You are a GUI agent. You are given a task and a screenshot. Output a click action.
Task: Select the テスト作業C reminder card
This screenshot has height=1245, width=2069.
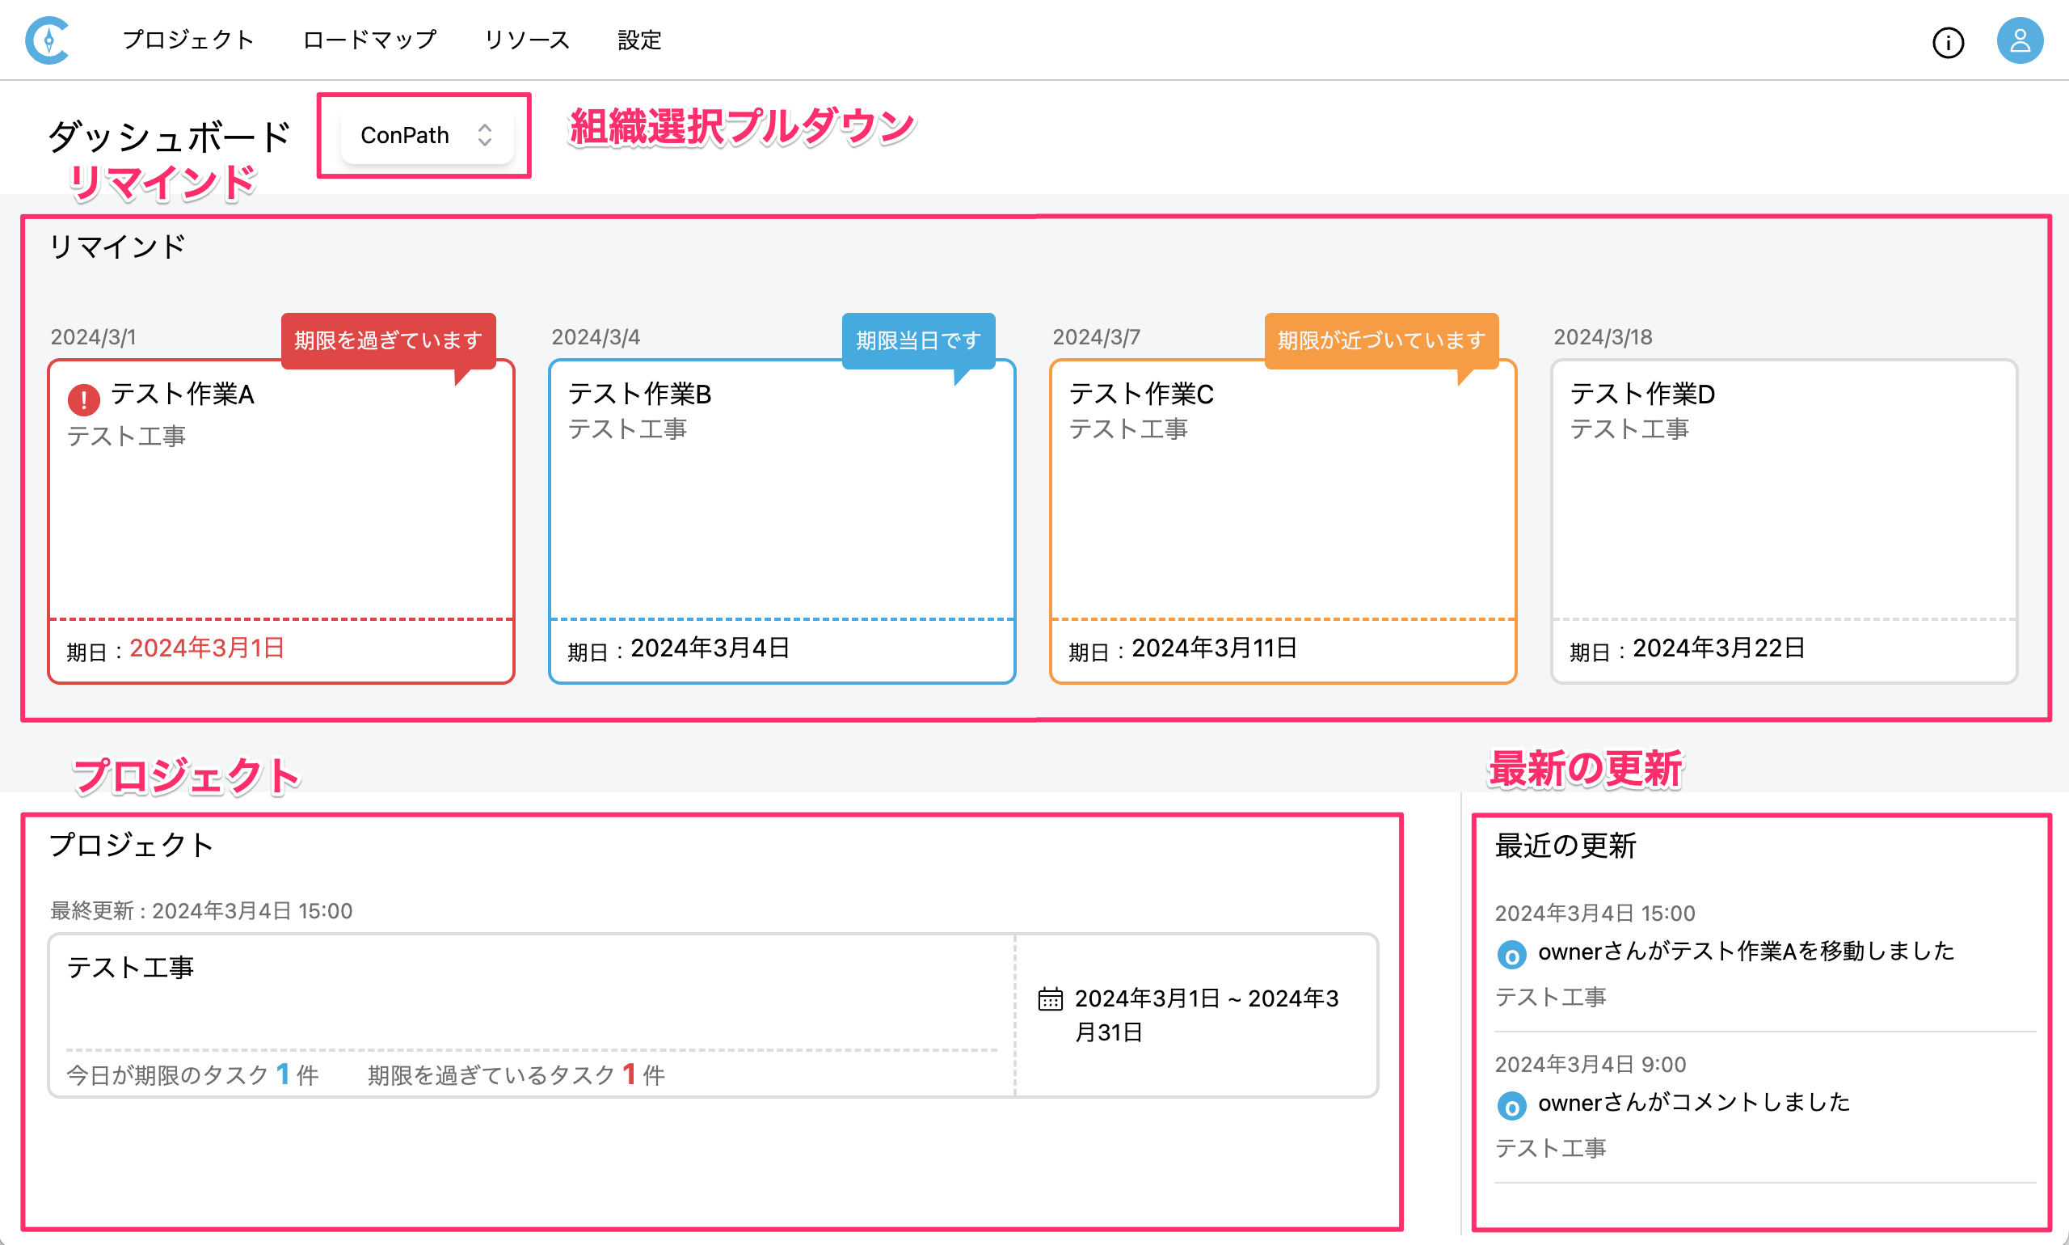[x=1283, y=520]
